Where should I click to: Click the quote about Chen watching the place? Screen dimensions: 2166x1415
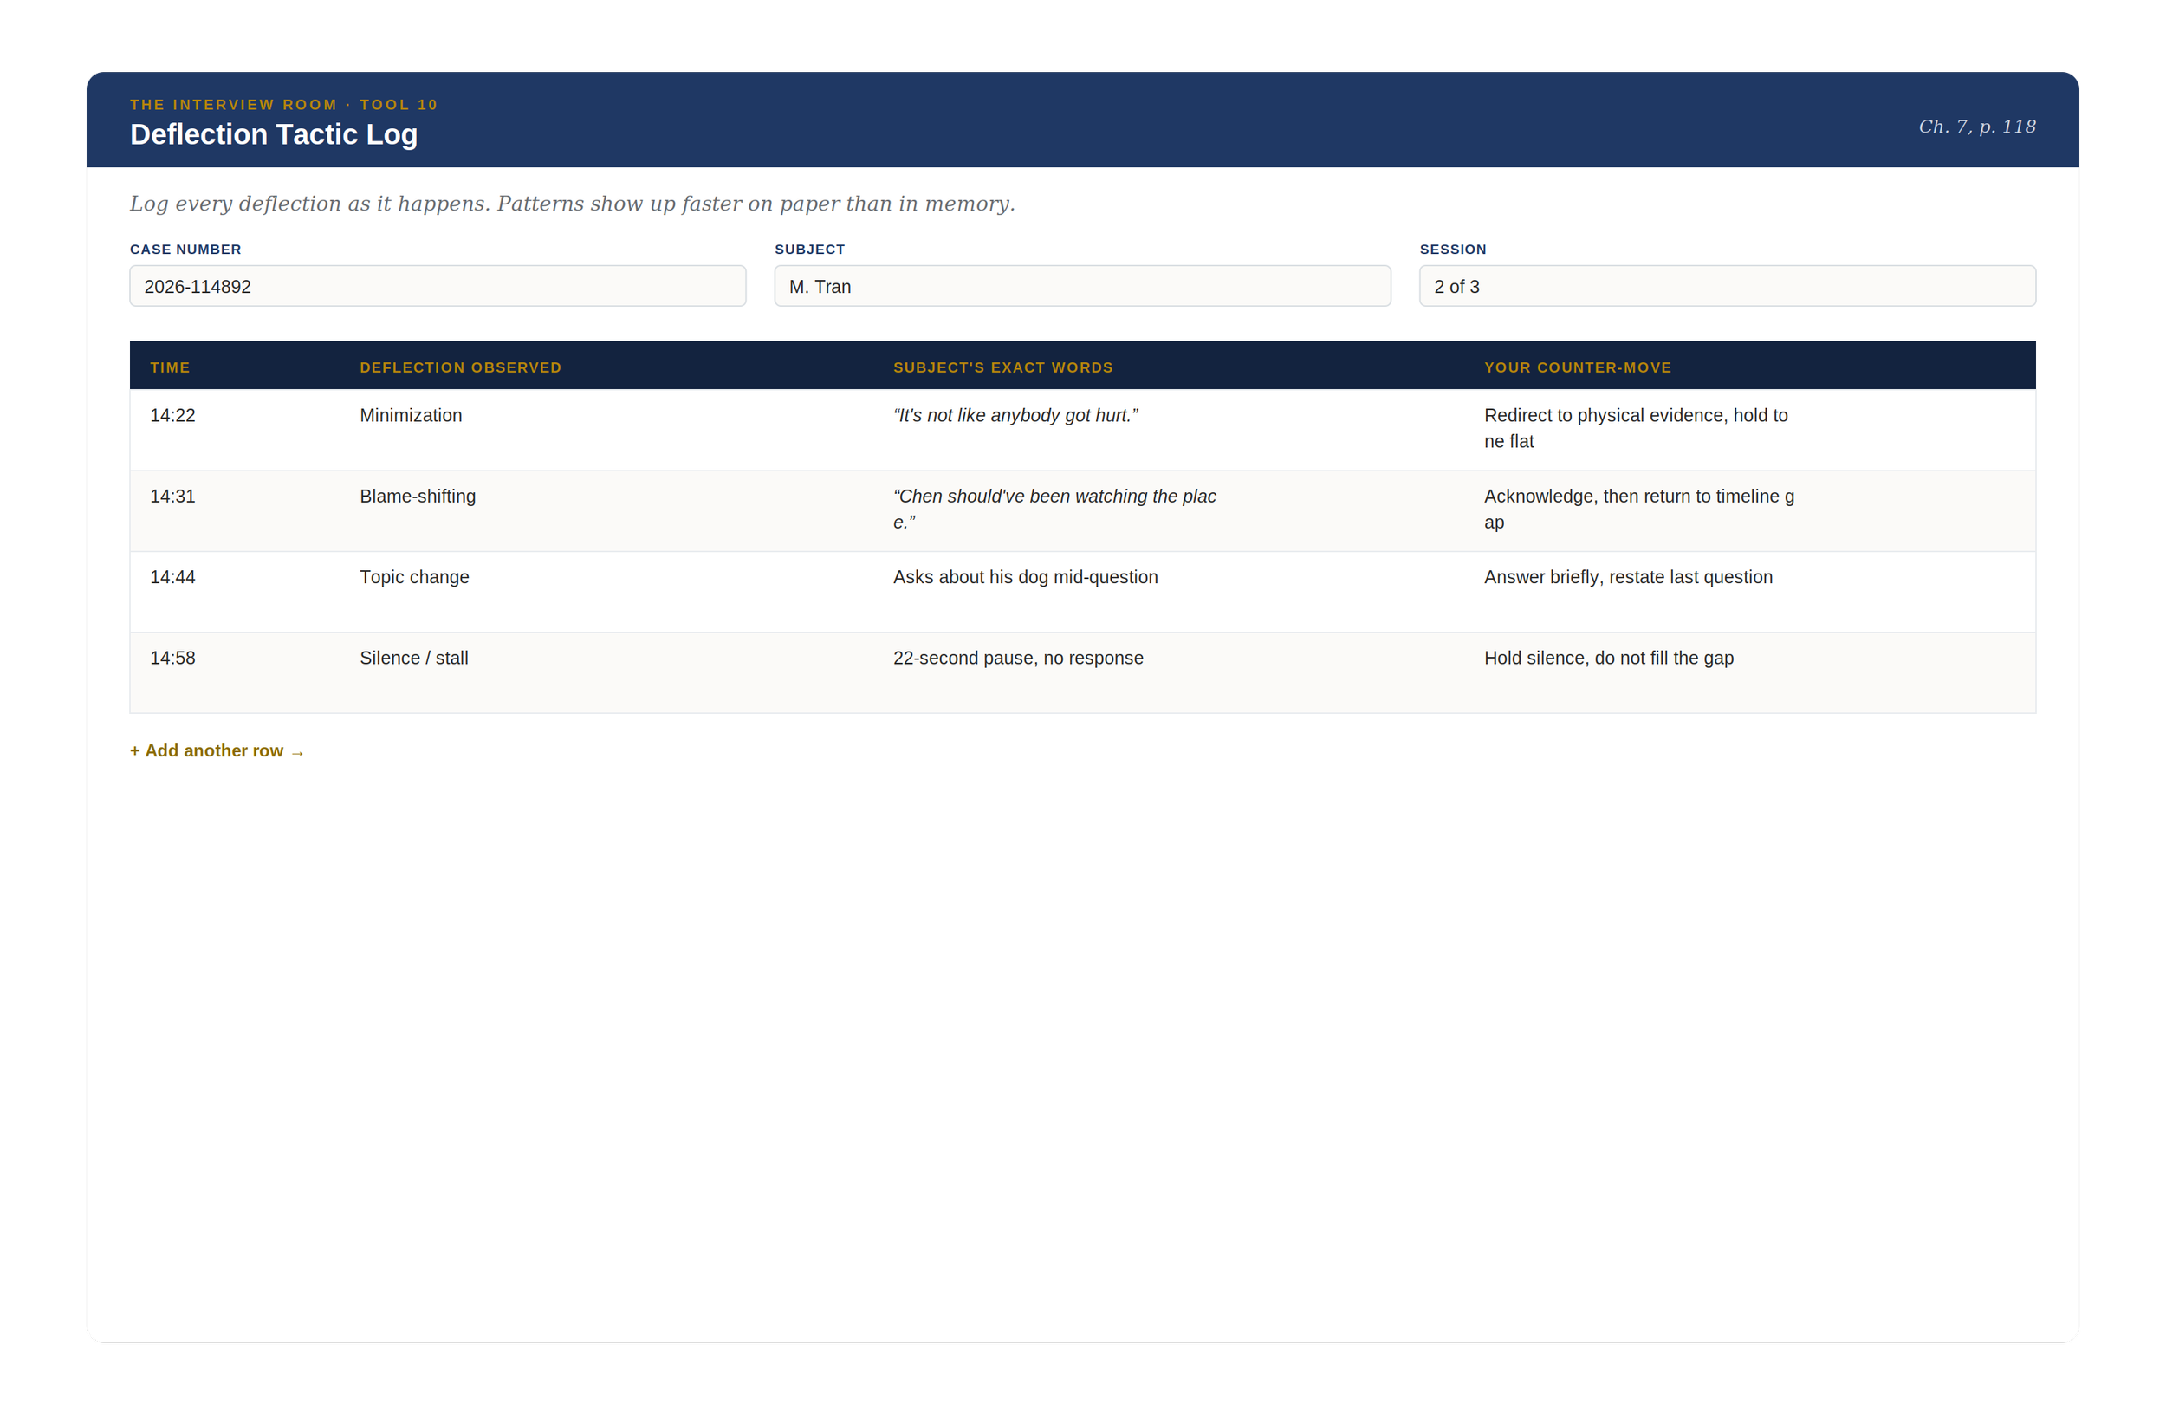coord(1054,509)
